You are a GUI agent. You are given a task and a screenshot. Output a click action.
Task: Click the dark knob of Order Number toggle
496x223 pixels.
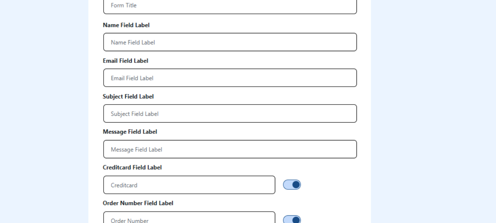[296, 220]
